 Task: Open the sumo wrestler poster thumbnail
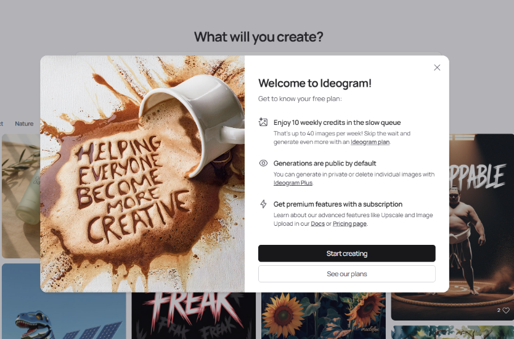(481, 227)
